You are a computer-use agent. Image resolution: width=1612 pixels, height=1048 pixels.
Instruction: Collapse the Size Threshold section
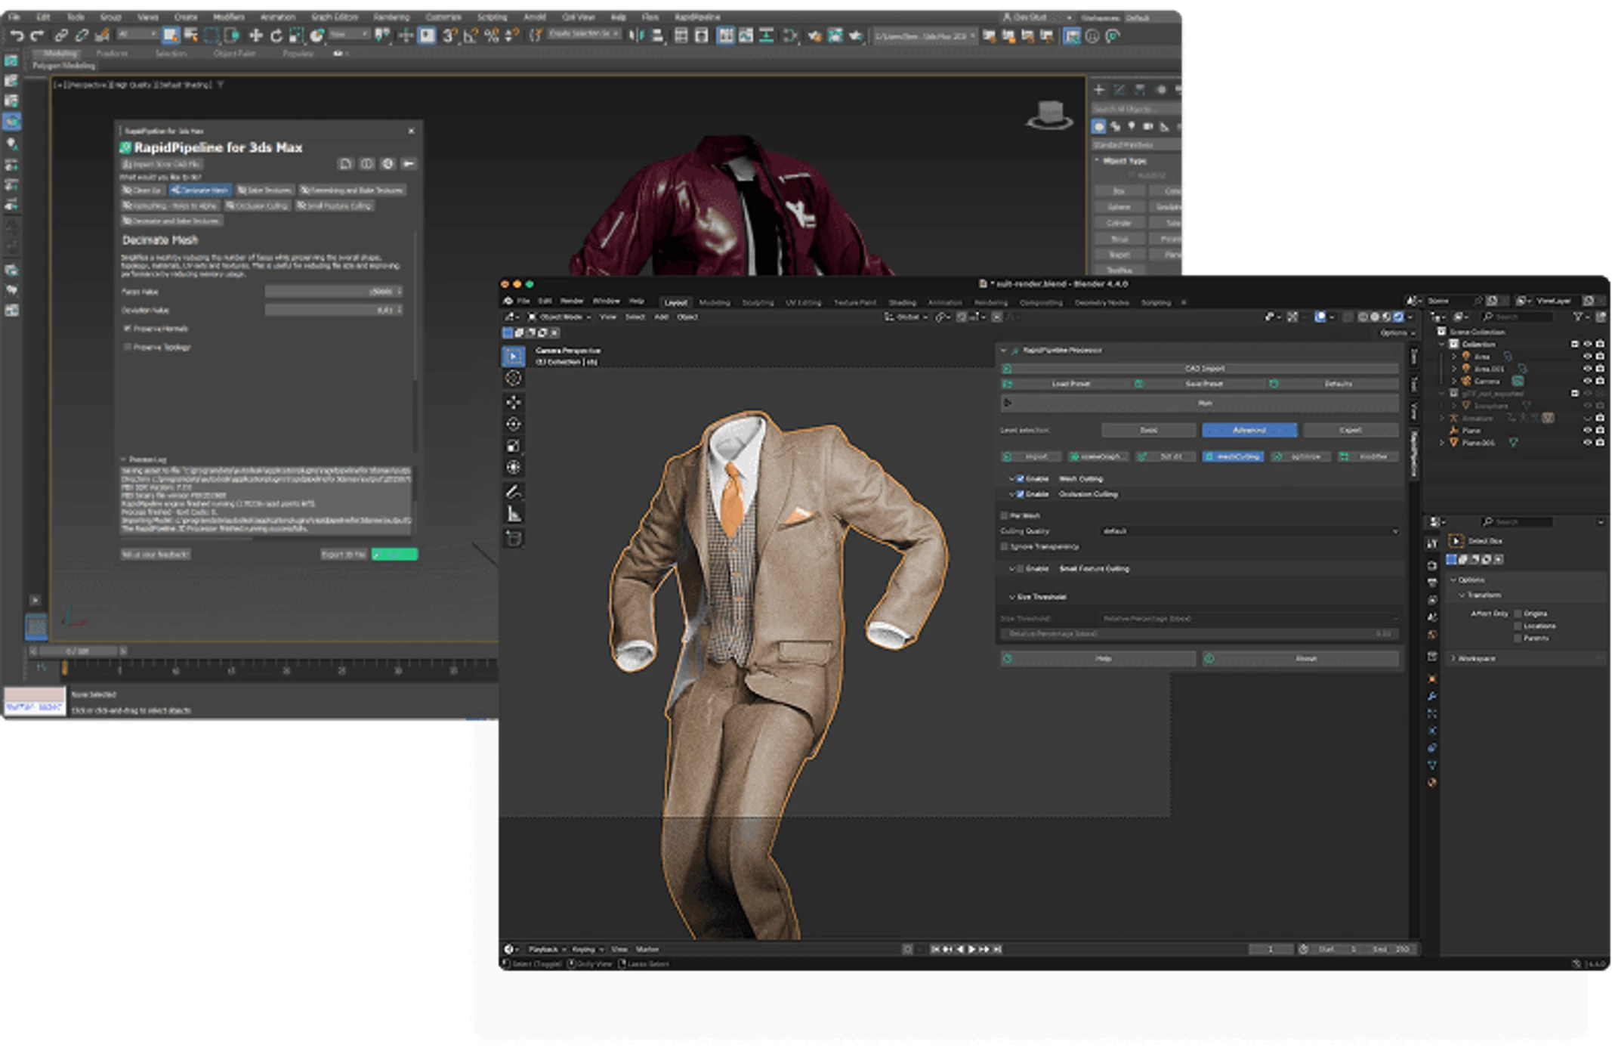pyautogui.click(x=1012, y=597)
